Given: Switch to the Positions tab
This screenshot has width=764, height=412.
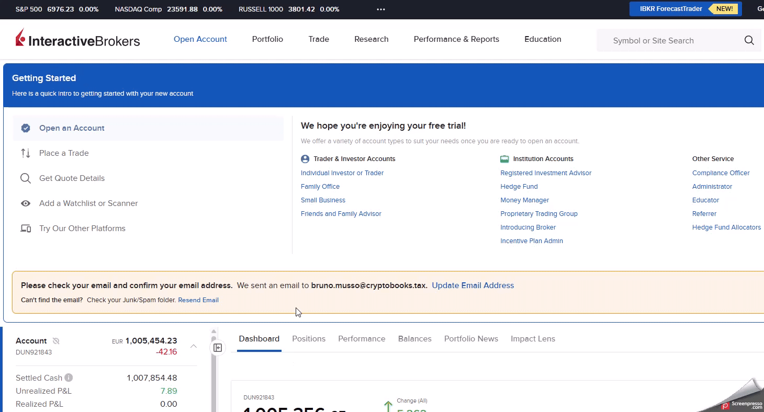Looking at the screenshot, I should (309, 339).
